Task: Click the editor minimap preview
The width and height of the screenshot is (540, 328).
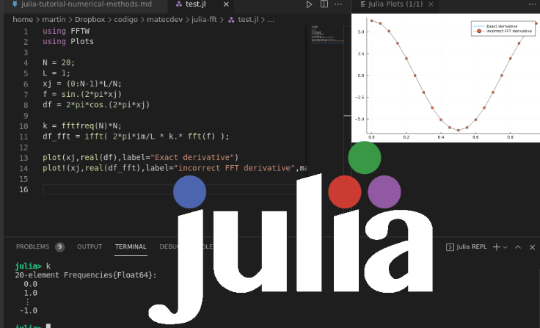Action: pos(326,34)
